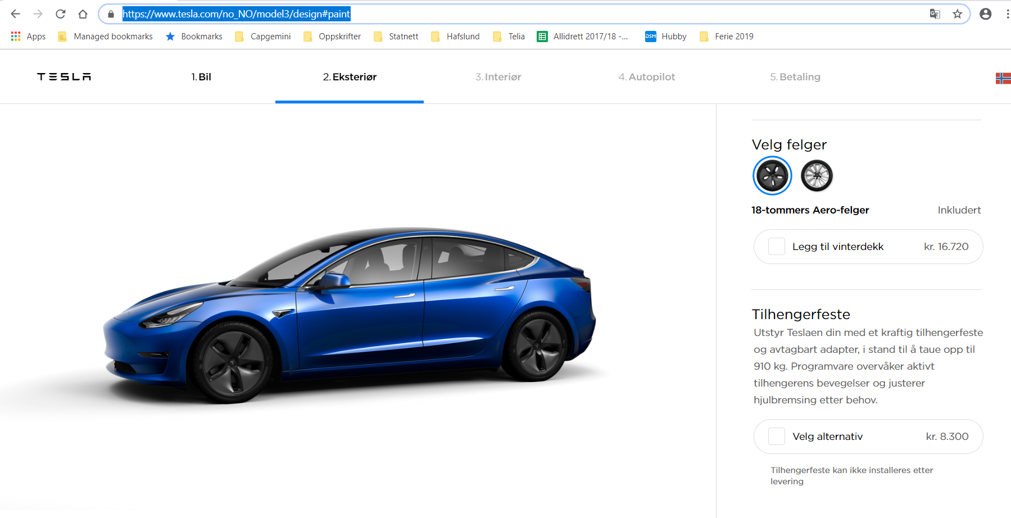Open the Allidrett 2017/18 spreadsheet bookmark

tap(583, 37)
